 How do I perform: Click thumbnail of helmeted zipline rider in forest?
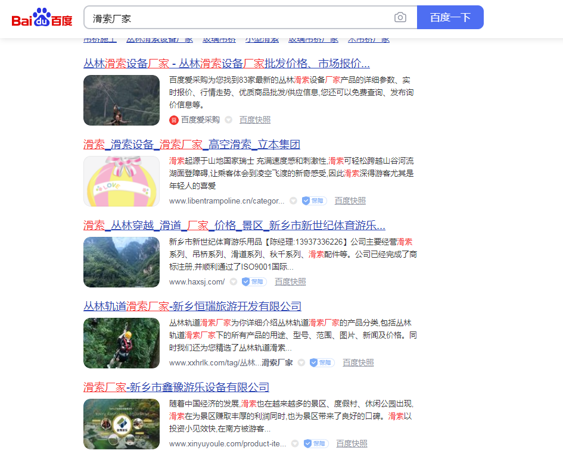(x=122, y=343)
